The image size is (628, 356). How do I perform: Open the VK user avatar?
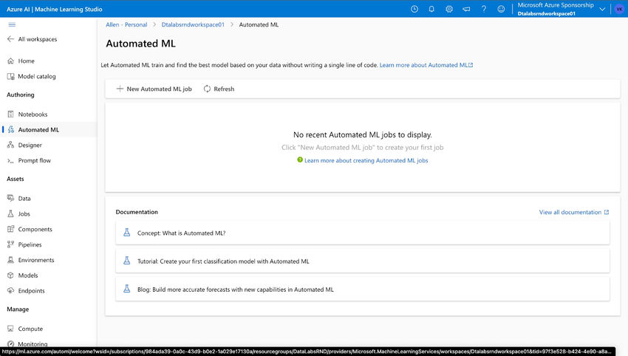[x=619, y=9]
